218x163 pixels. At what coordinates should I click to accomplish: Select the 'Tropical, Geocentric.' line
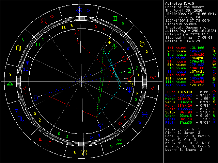point(187,28)
